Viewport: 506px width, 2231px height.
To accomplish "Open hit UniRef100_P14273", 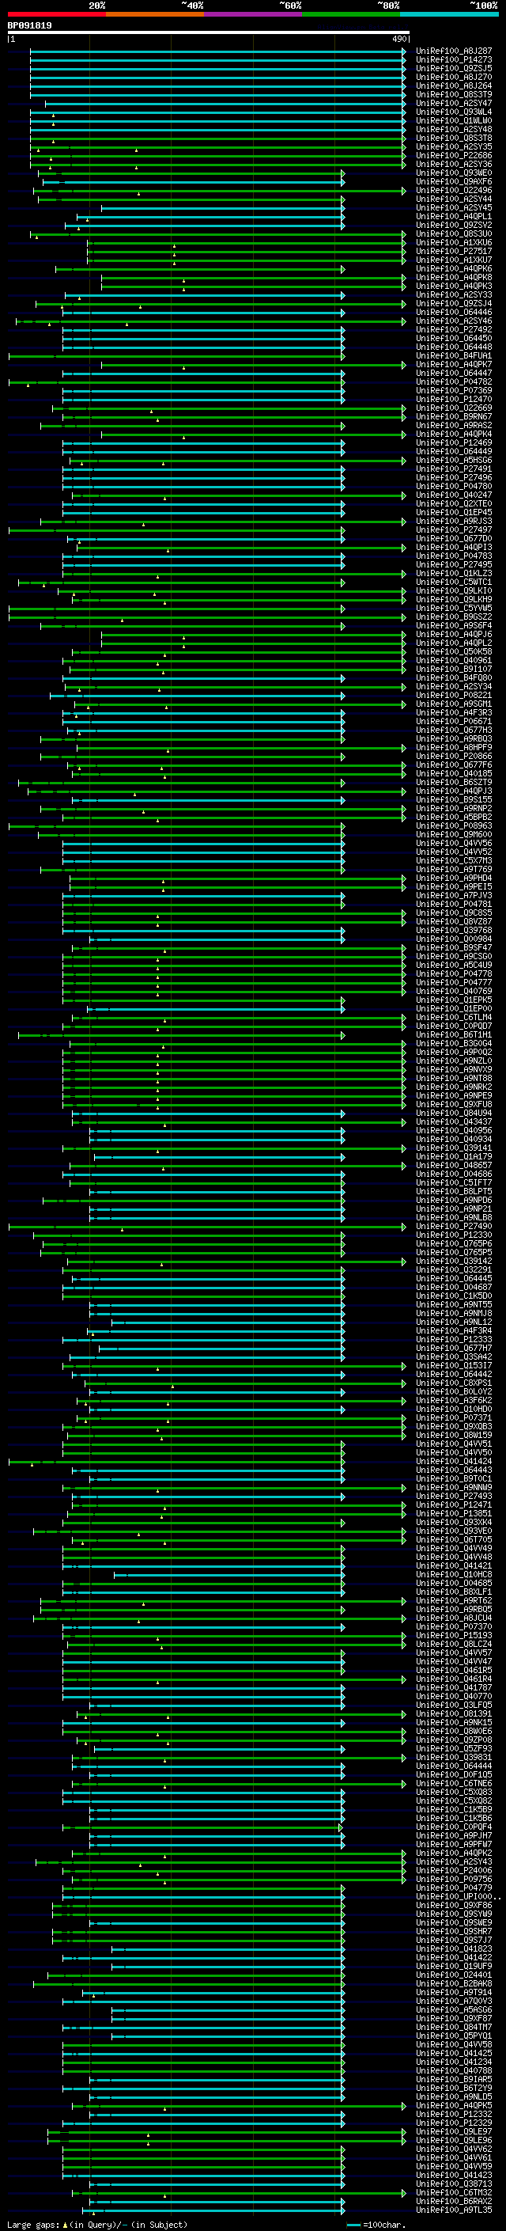I will coord(454,60).
